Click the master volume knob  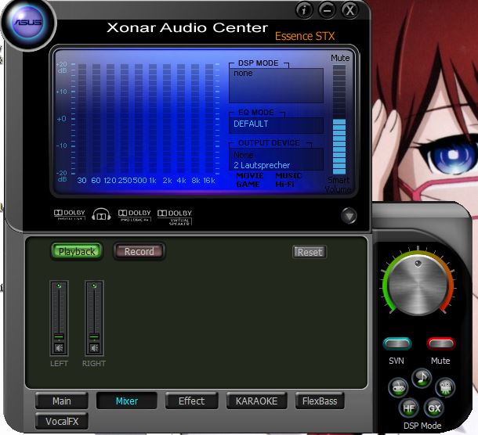(x=418, y=286)
